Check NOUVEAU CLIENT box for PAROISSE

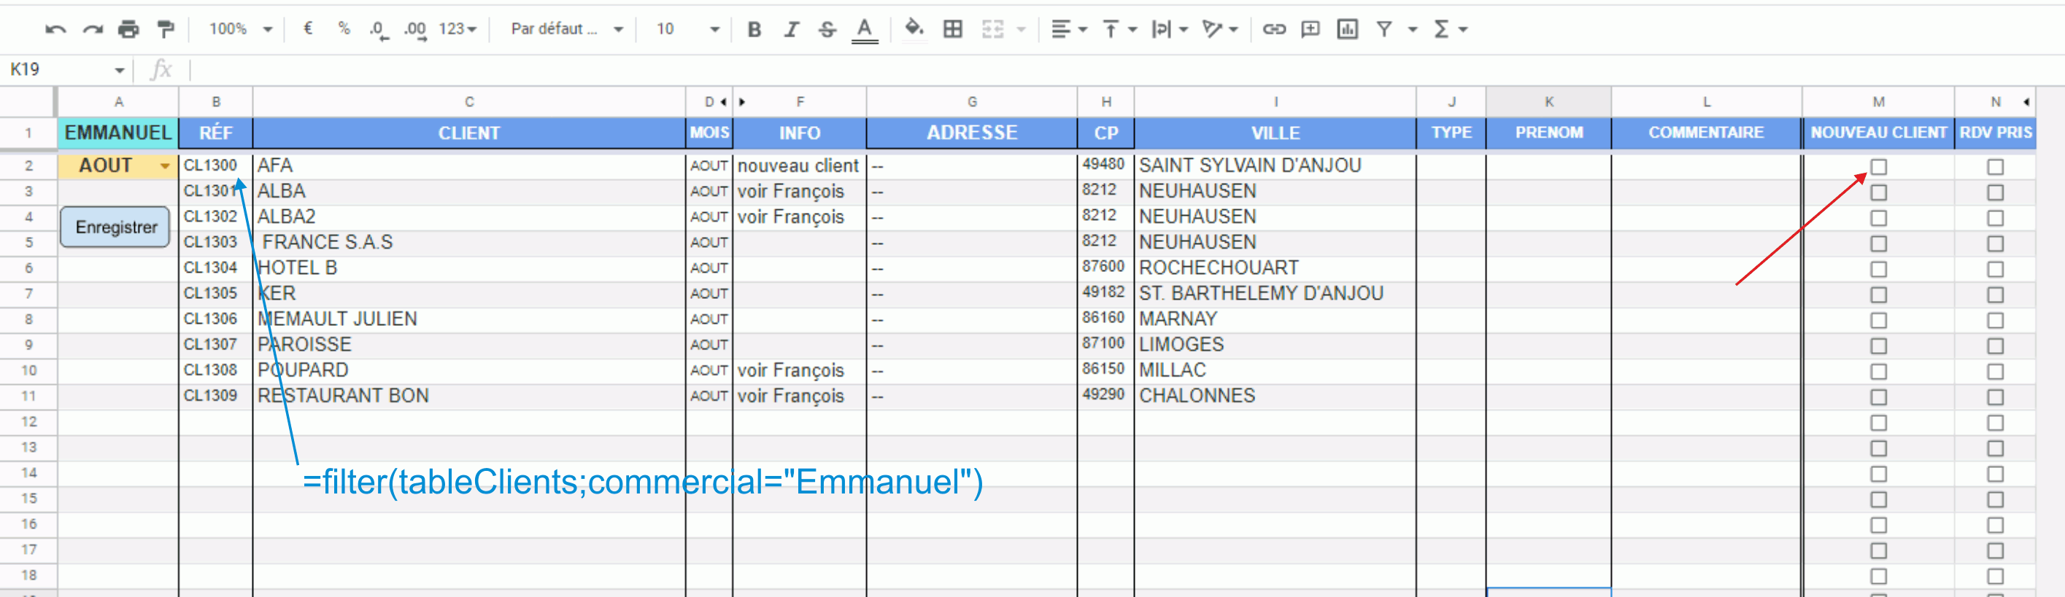pos(1878,346)
